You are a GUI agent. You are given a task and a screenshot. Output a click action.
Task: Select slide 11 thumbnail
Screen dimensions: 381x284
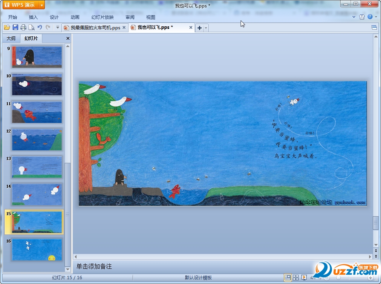(37, 112)
